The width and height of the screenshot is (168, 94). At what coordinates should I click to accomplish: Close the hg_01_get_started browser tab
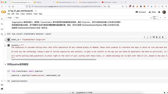[31, 2]
